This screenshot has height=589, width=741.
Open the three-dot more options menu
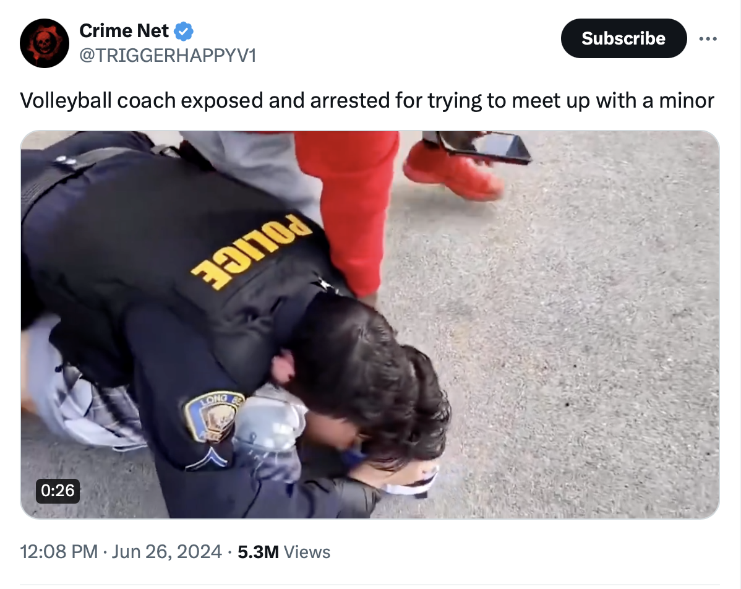(x=708, y=39)
